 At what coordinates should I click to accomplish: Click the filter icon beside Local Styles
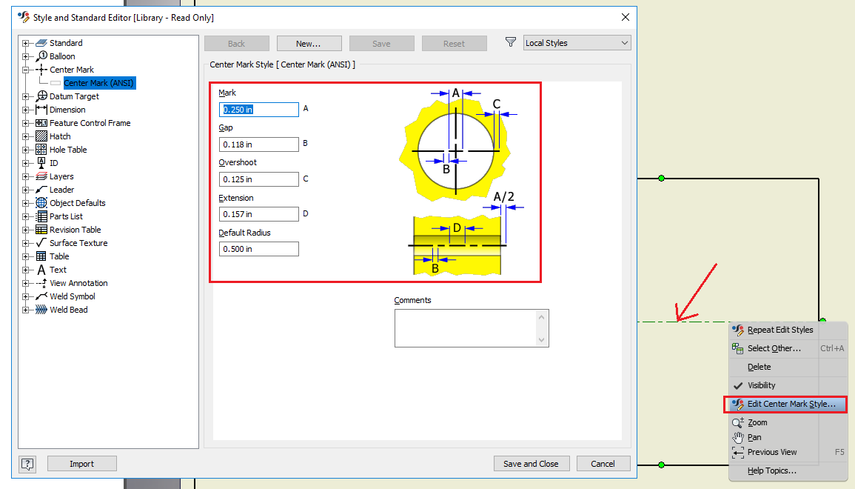pos(510,42)
